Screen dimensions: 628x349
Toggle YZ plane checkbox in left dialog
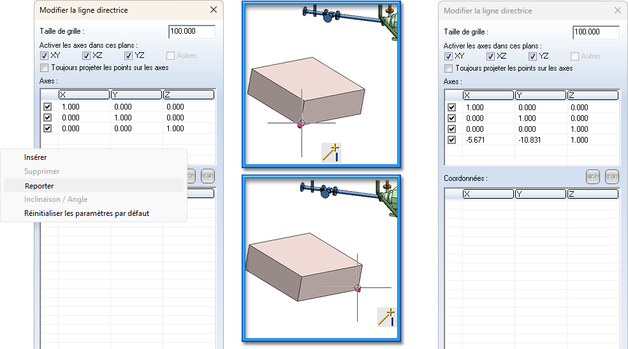point(128,55)
